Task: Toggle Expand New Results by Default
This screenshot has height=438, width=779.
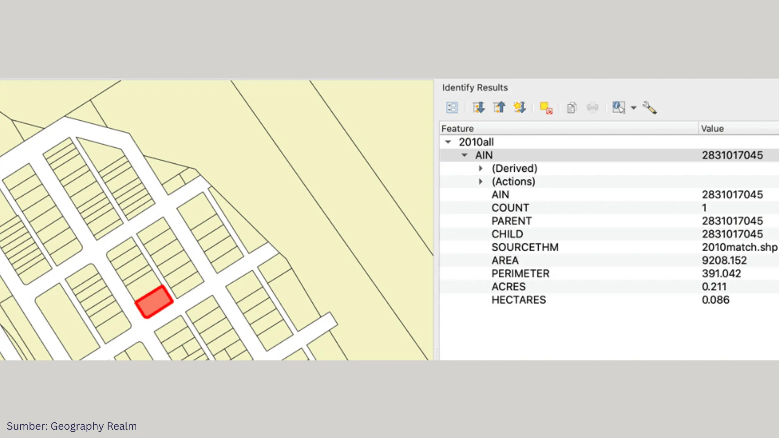Action: click(520, 107)
